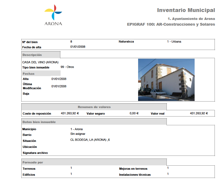
Task: Select the Coste de reposición amount
Action: point(70,113)
